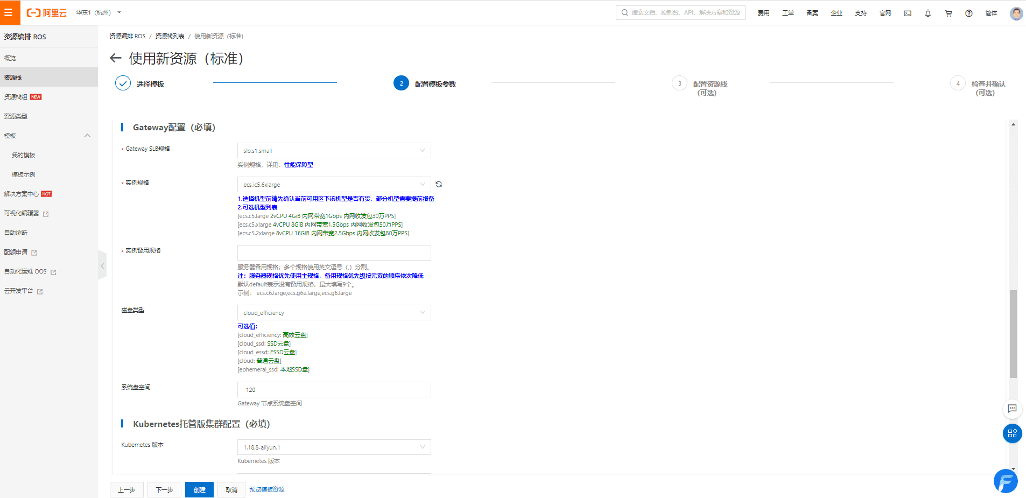Viewport: 1026px width, 498px height.
Task: Click the 取消 button
Action: coord(231,489)
